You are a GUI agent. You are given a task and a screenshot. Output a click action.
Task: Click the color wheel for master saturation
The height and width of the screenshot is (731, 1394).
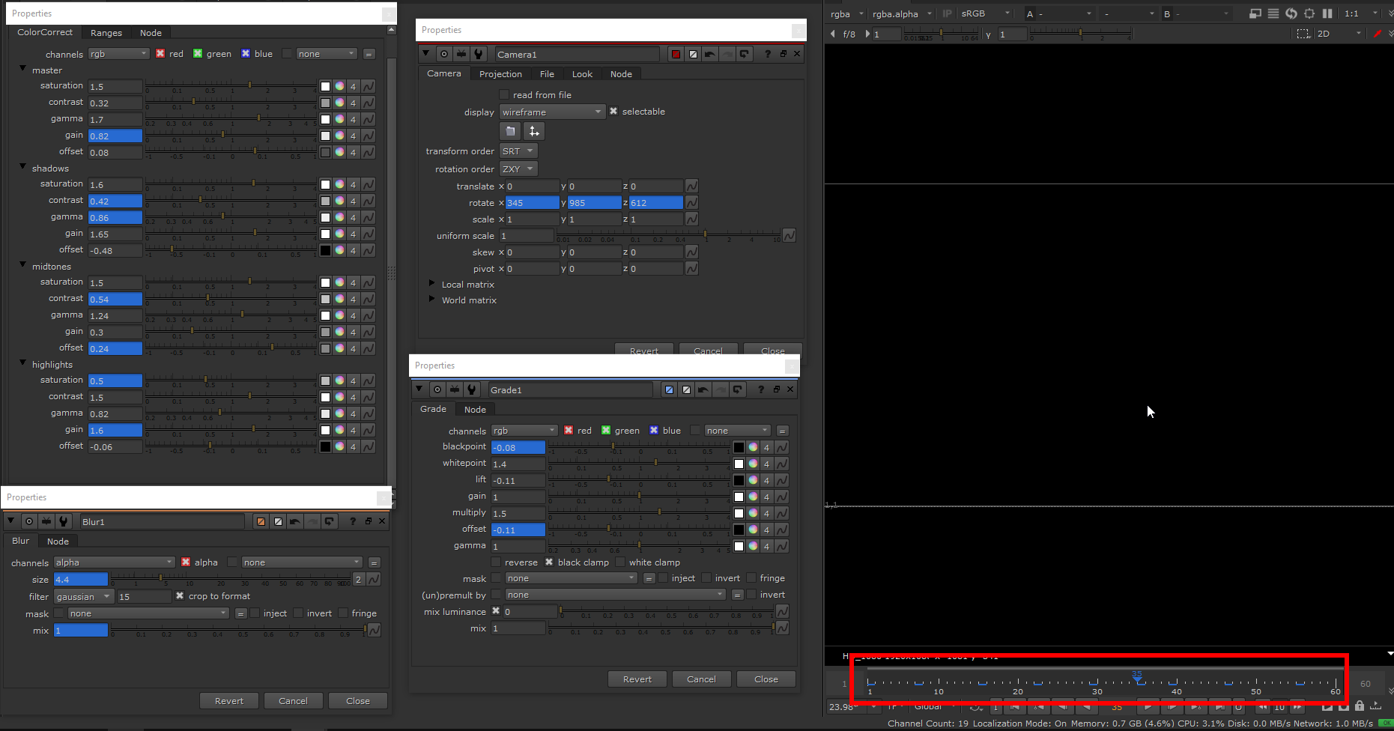[x=339, y=86]
